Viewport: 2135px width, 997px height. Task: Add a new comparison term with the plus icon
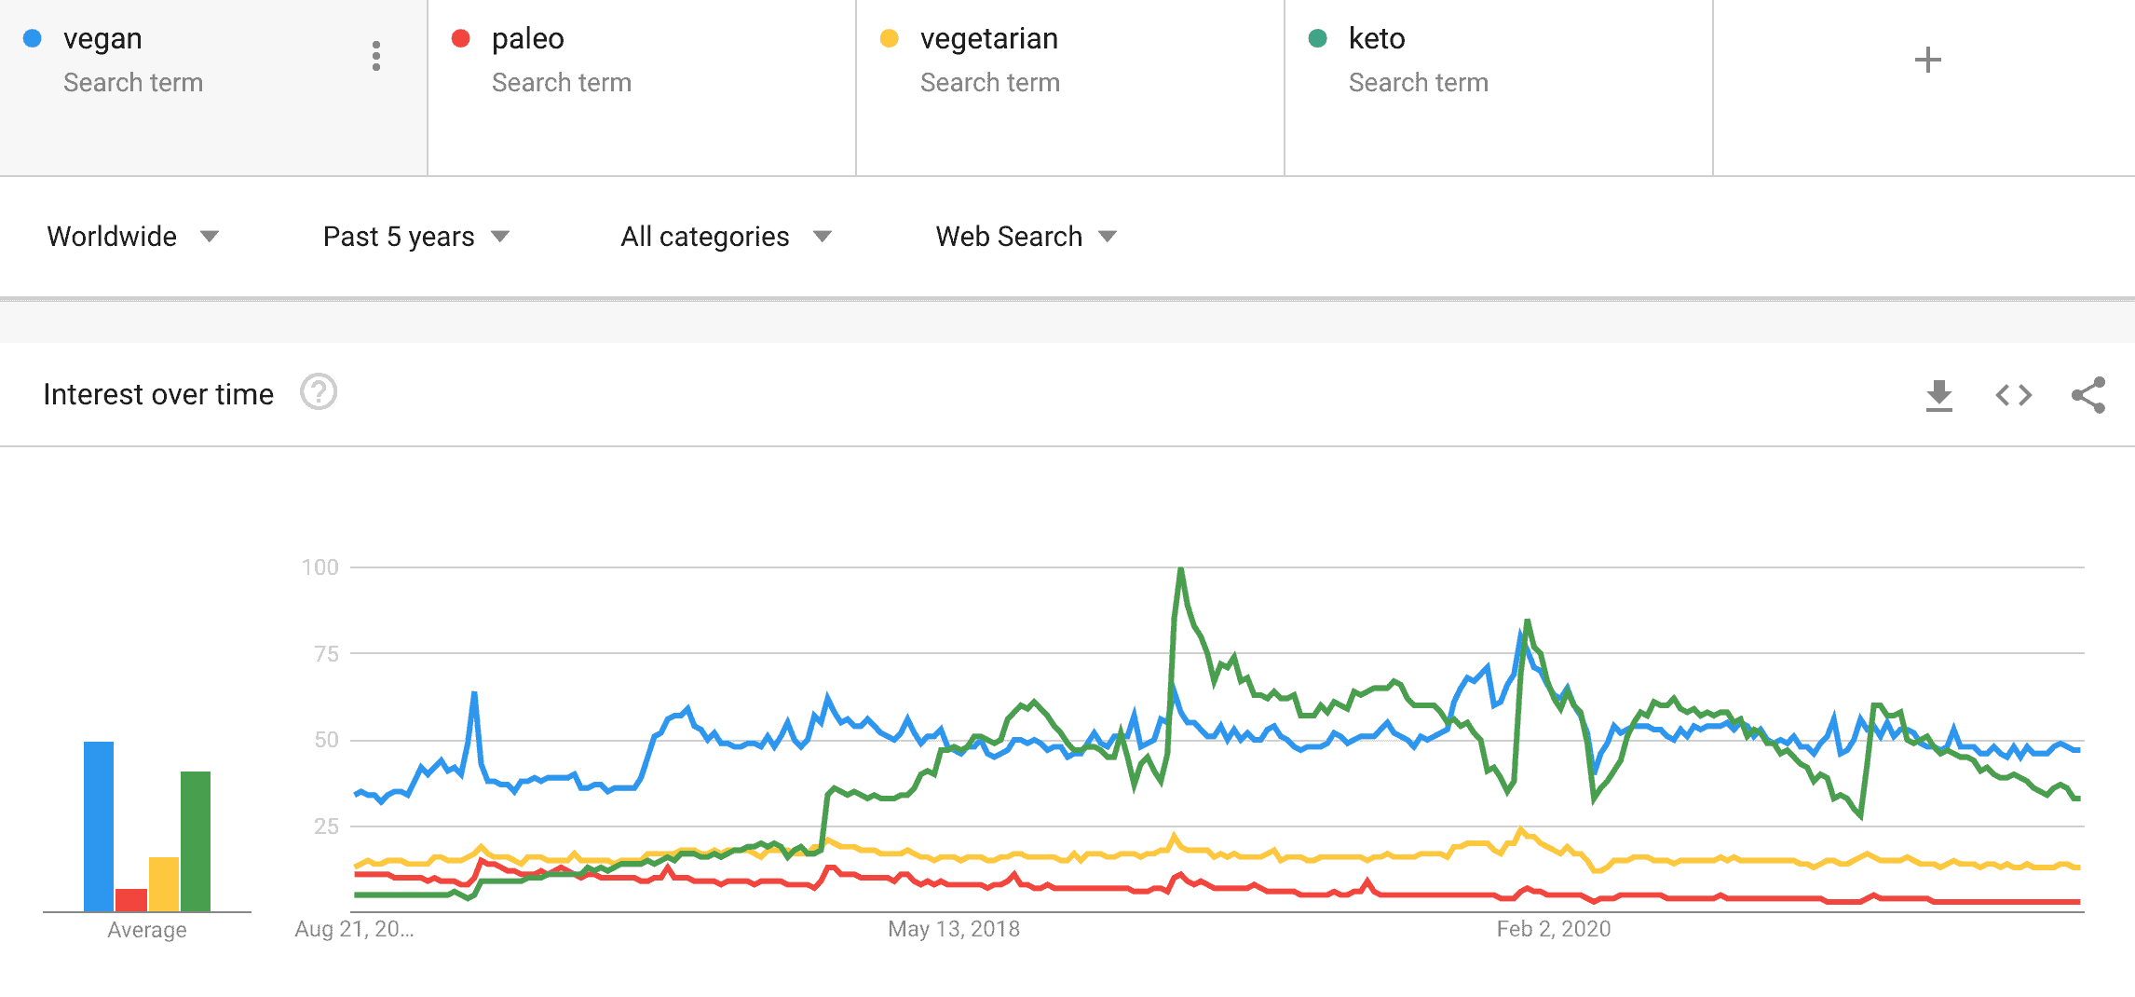(1926, 59)
